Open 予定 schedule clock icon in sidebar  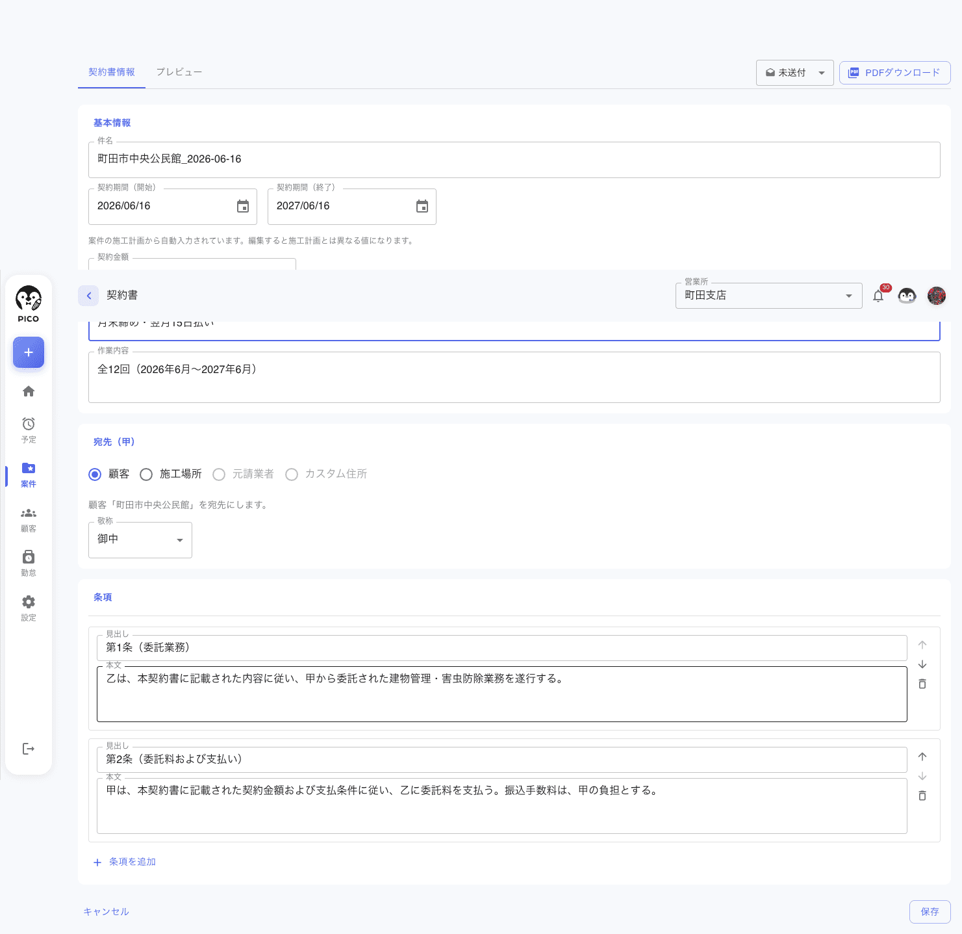pos(29,430)
